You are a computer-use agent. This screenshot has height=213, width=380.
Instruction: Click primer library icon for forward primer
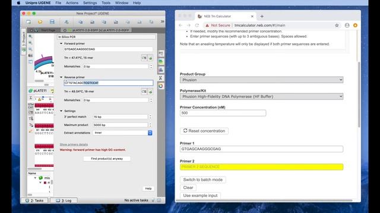click(x=150, y=58)
